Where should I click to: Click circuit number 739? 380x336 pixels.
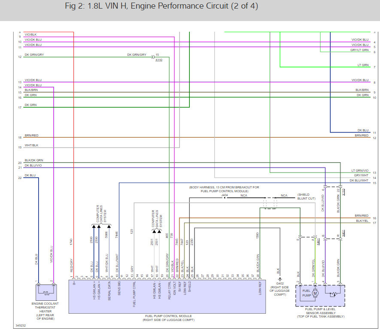coord(172,236)
